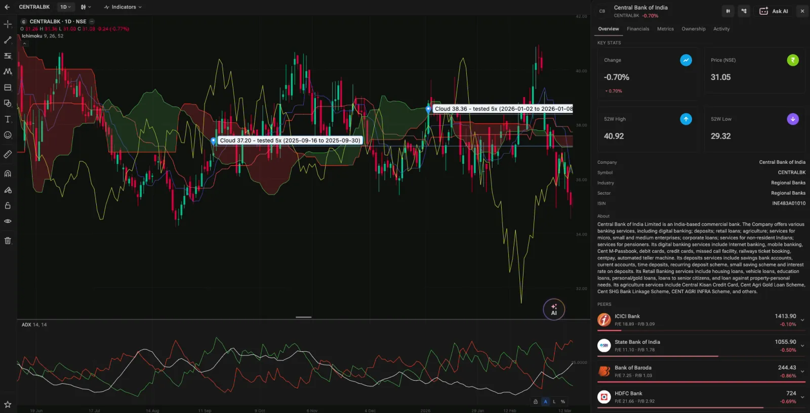Screen dimensions: 810x413
Task: Select the ruler measure tool
Action: click(8, 154)
